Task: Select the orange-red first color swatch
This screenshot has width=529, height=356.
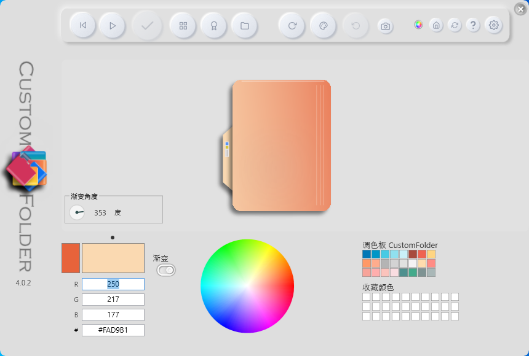Action: pyautogui.click(x=71, y=258)
